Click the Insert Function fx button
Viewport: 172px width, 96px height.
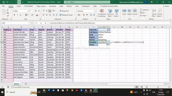pyautogui.click(x=45, y=23)
